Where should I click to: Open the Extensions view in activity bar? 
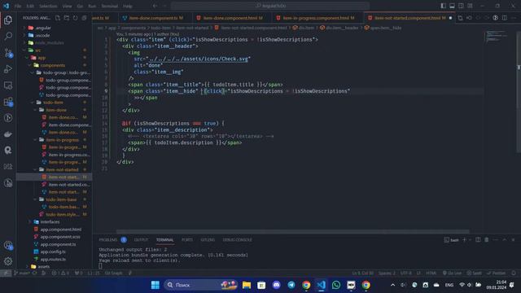click(x=8, y=102)
